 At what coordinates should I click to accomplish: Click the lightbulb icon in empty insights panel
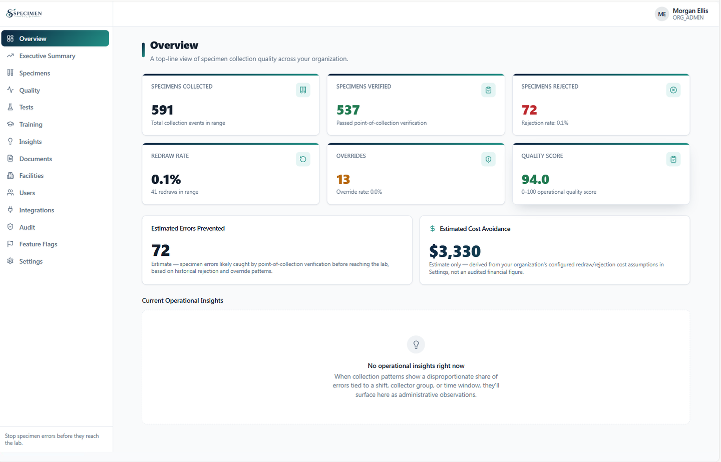coord(416,344)
